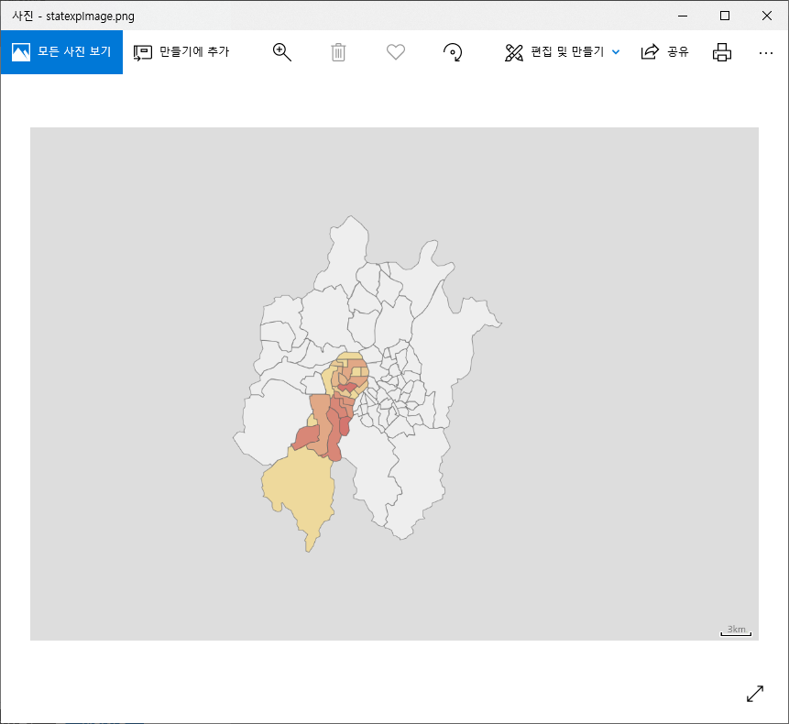The height and width of the screenshot is (724, 789).
Task: Toggle favorite using the heart icon
Action: (x=395, y=51)
